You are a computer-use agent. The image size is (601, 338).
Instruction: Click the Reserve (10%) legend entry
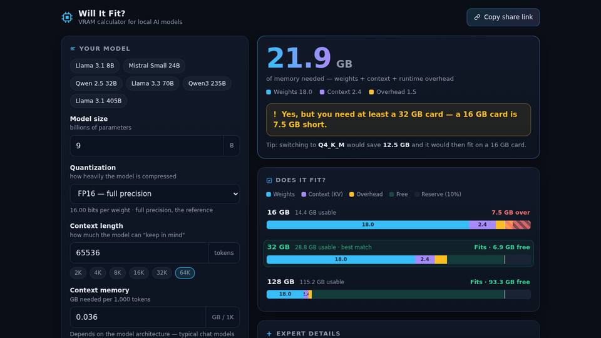pyautogui.click(x=438, y=194)
